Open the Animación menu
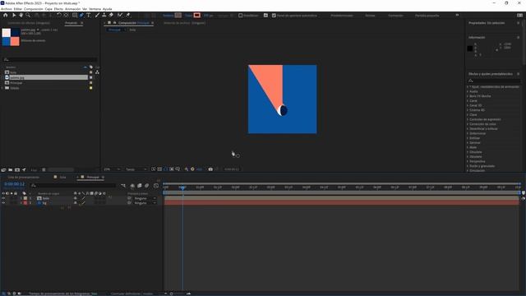Viewport: 526px width, 296px height. [x=73, y=9]
